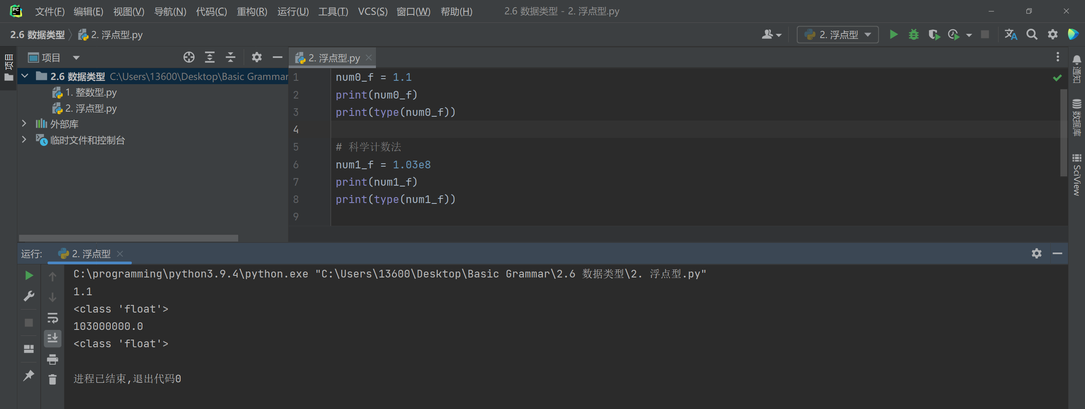Open run panel settings gear

(x=1037, y=253)
